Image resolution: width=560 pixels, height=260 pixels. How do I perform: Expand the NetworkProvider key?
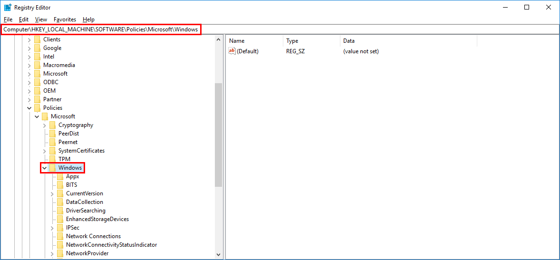point(52,254)
